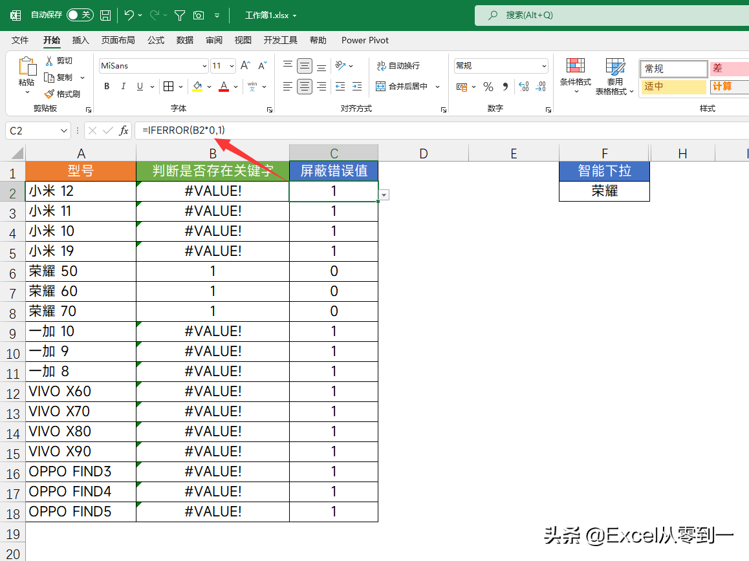Image resolution: width=749 pixels, height=561 pixels.
Task: Switch to the Power Pivot tab
Action: point(365,40)
